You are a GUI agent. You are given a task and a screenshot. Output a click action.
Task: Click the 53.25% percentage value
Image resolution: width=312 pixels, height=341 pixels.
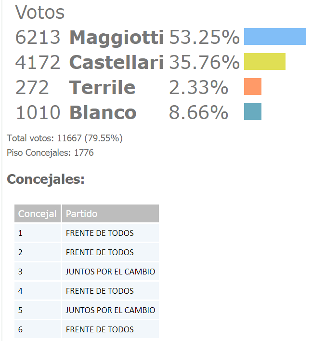[204, 37]
